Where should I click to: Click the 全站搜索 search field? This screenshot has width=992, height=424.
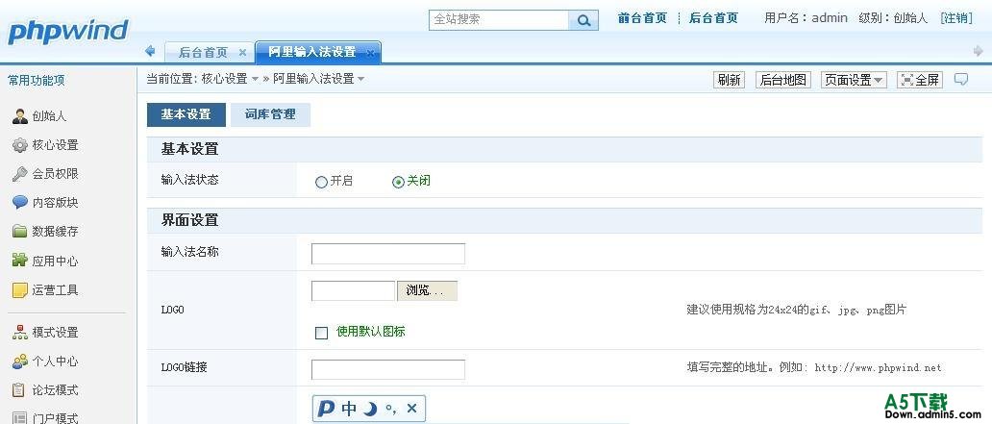(499, 19)
